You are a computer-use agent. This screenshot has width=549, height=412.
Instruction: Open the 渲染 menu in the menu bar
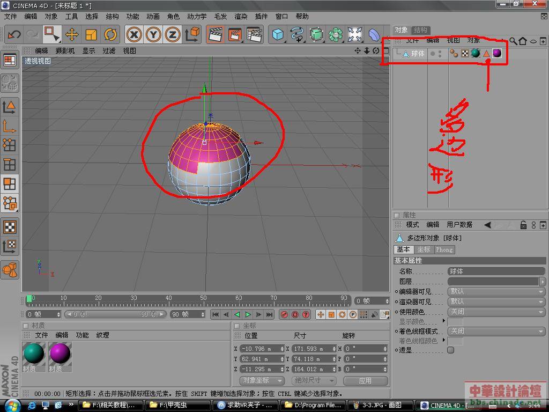click(241, 17)
